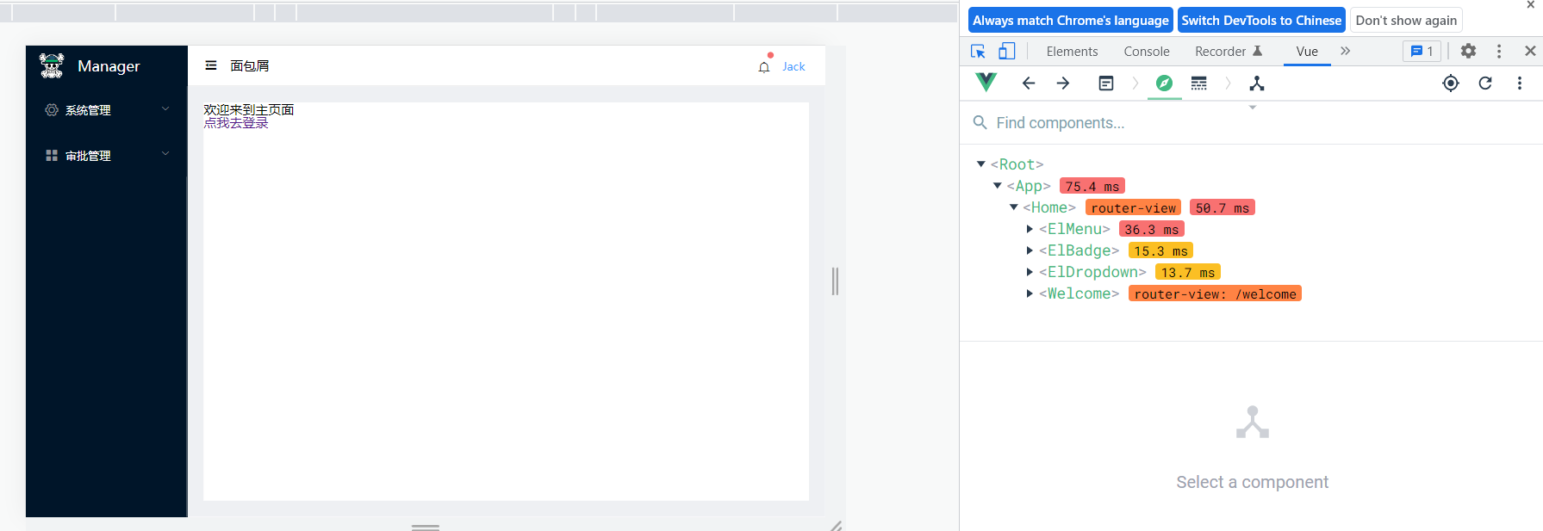Select the Welcome component

[1079, 293]
